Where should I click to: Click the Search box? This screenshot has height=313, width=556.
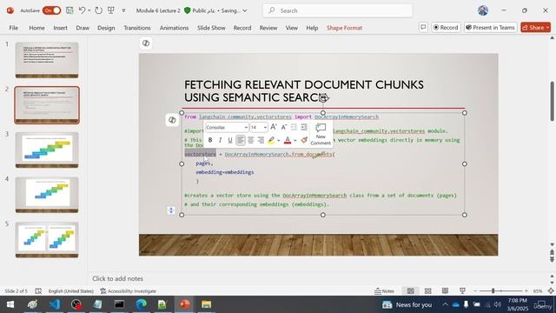337,10
